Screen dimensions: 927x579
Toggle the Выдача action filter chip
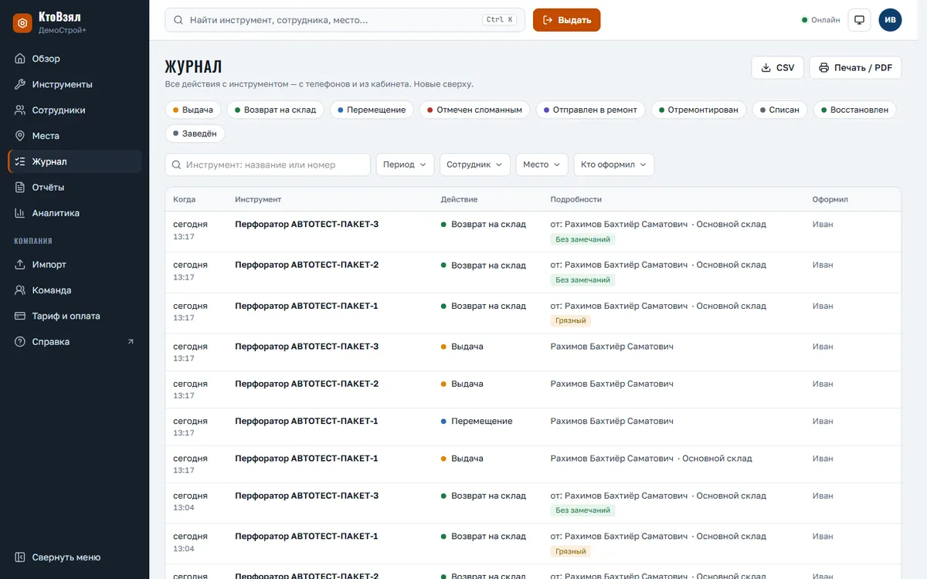193,110
